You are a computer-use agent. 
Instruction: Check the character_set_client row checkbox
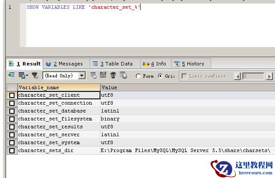[12, 95]
